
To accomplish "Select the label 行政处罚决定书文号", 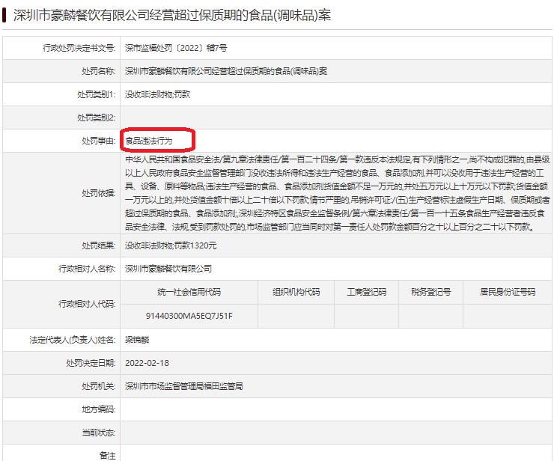I will [79, 48].
